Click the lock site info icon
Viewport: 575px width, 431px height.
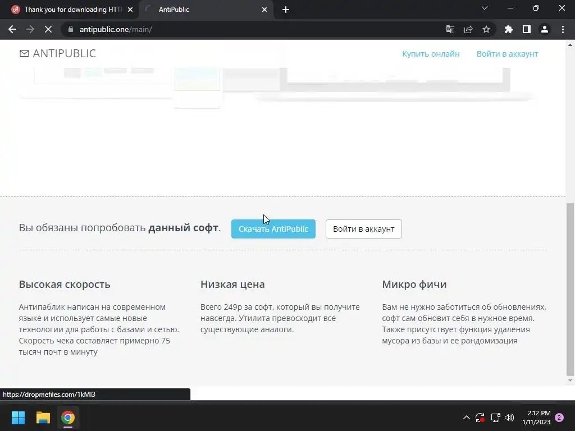[71, 29]
